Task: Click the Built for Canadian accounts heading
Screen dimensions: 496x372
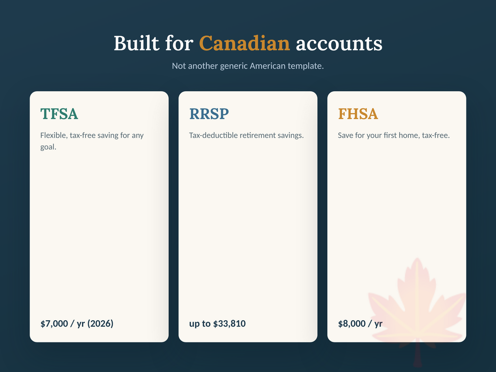Action: pos(248,43)
